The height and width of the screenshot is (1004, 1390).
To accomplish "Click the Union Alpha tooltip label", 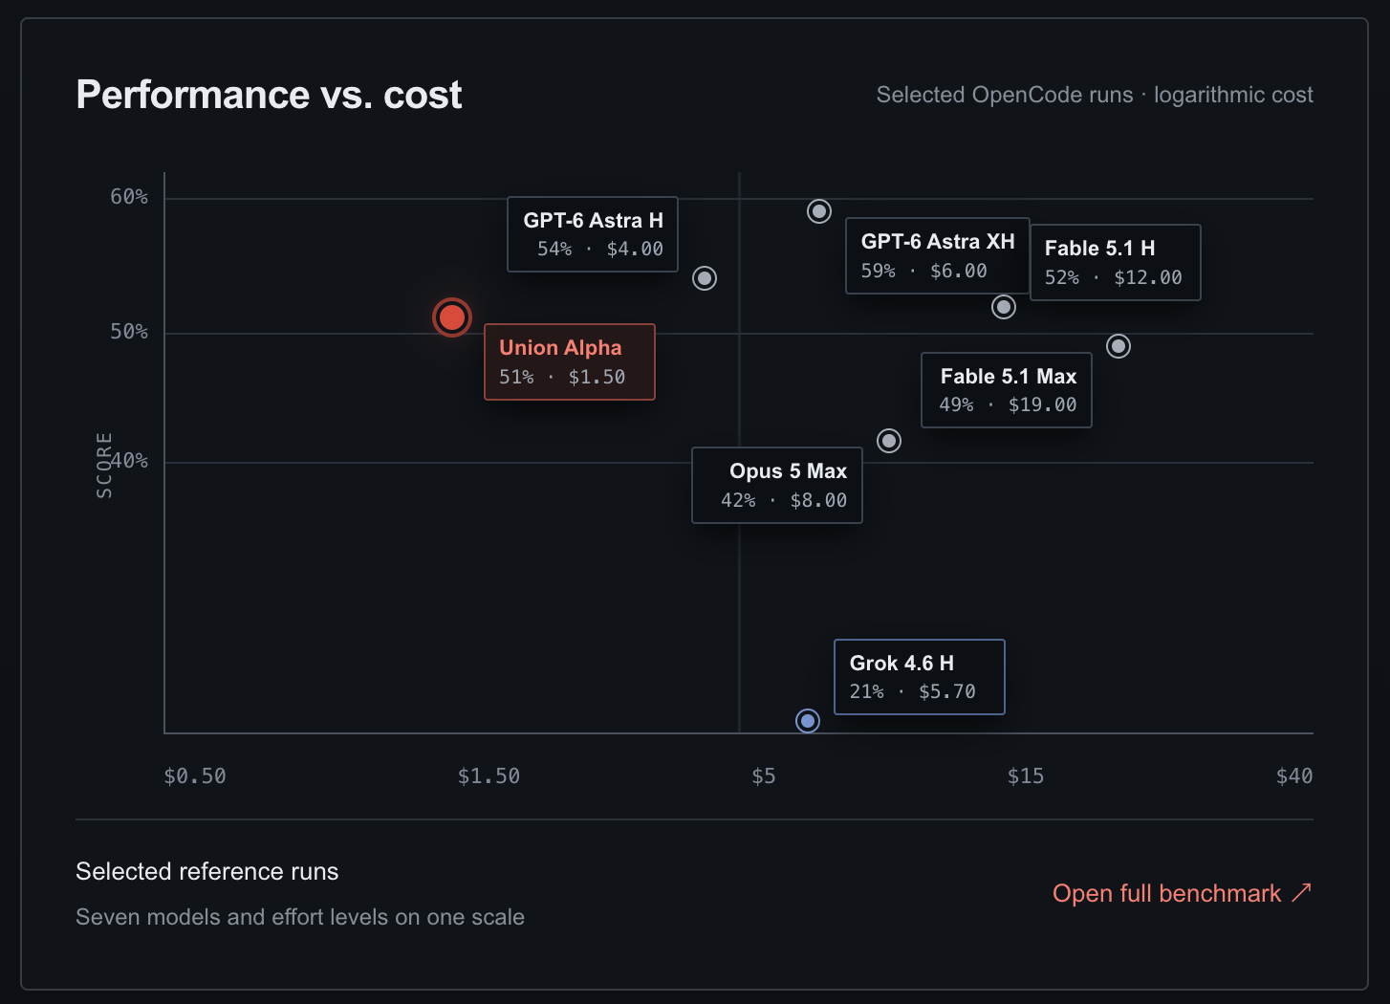I will coord(570,362).
